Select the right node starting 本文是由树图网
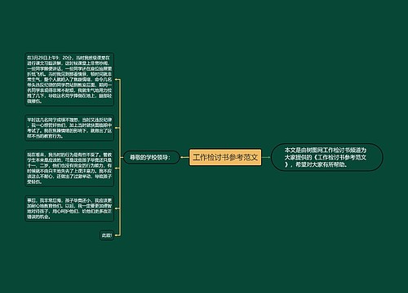Viewport: 408px width, 293px height. coord(327,157)
